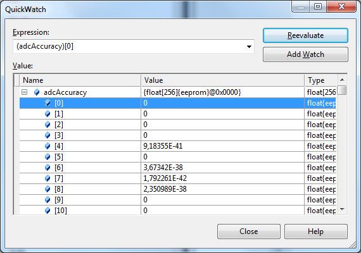Click inside the Expression input field
Screen dimensions: 361x253
pyautogui.click(x=129, y=46)
